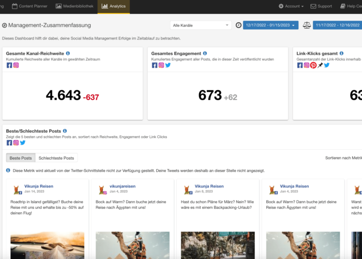The height and width of the screenshot is (259, 362).
Task: Open the 12/17/2022 - 01/15/2023 date range picker
Action: 270,25
